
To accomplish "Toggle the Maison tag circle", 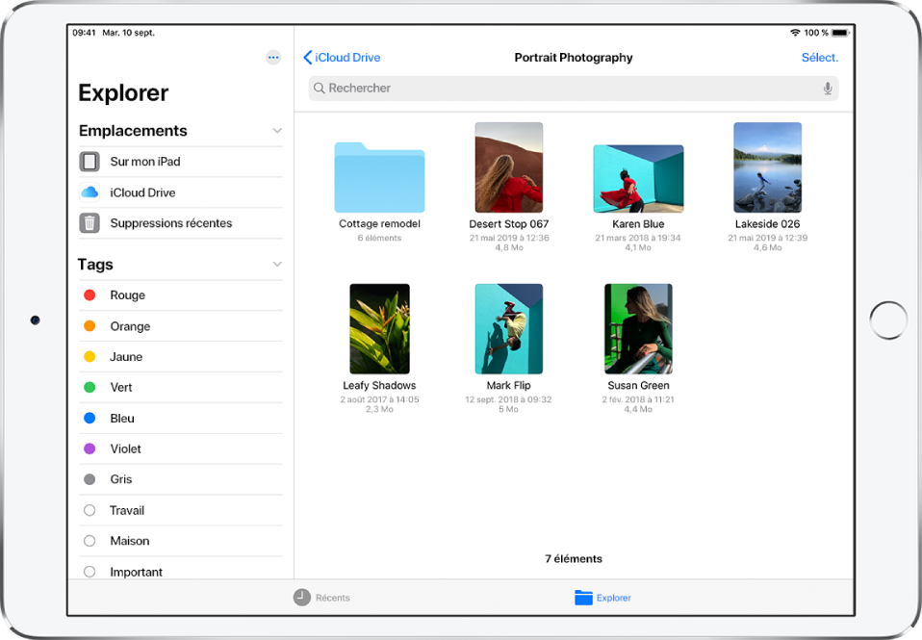I will tap(89, 541).
